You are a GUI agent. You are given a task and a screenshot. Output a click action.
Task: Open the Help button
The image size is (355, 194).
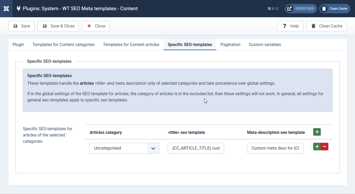click(x=290, y=26)
